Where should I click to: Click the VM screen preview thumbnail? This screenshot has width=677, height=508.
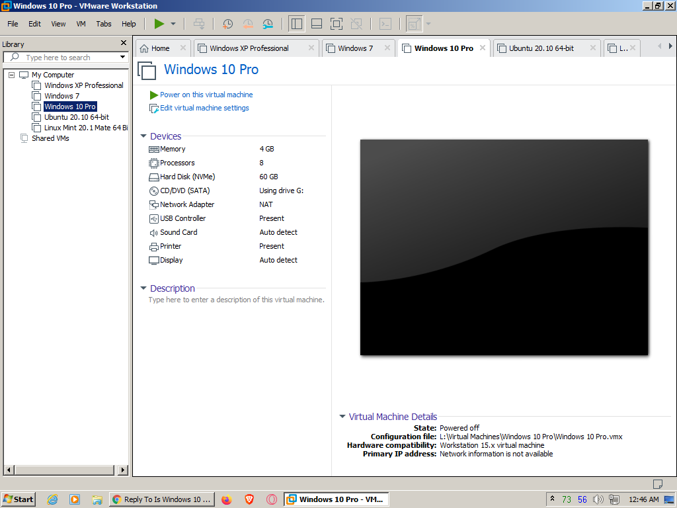point(504,247)
